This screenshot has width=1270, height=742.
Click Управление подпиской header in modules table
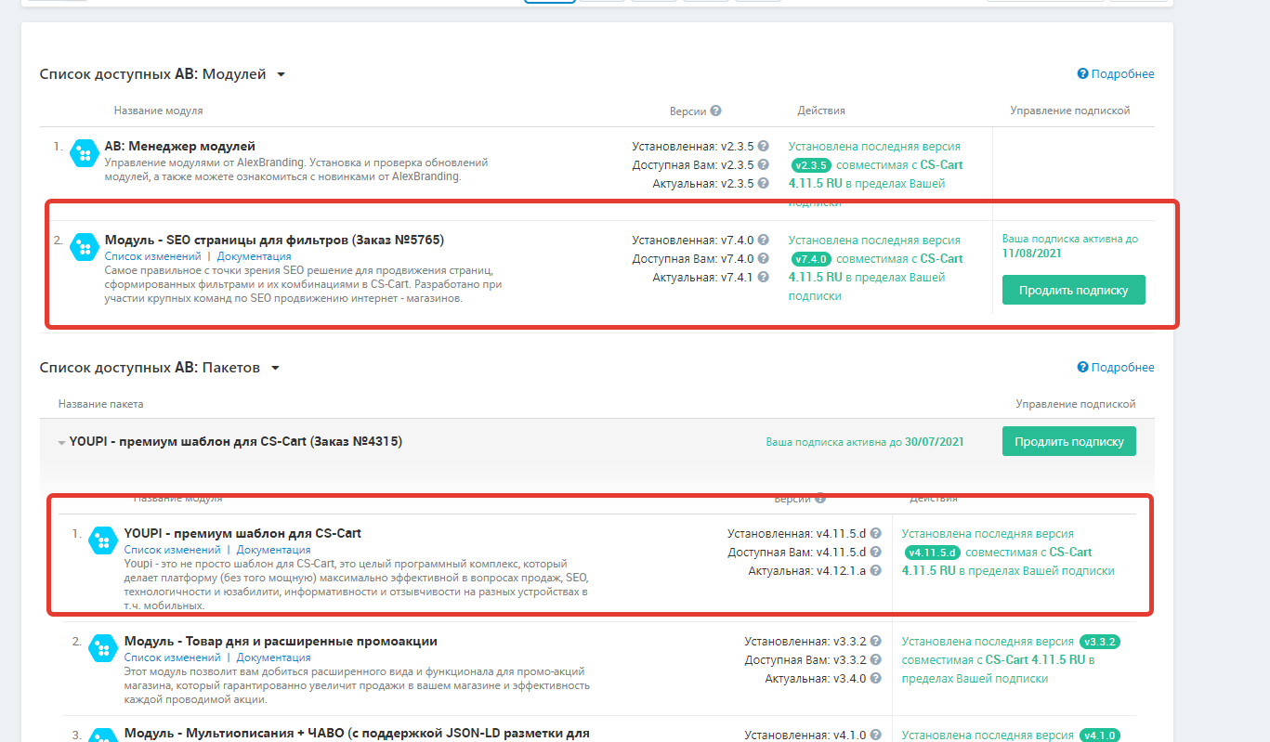click(1070, 111)
